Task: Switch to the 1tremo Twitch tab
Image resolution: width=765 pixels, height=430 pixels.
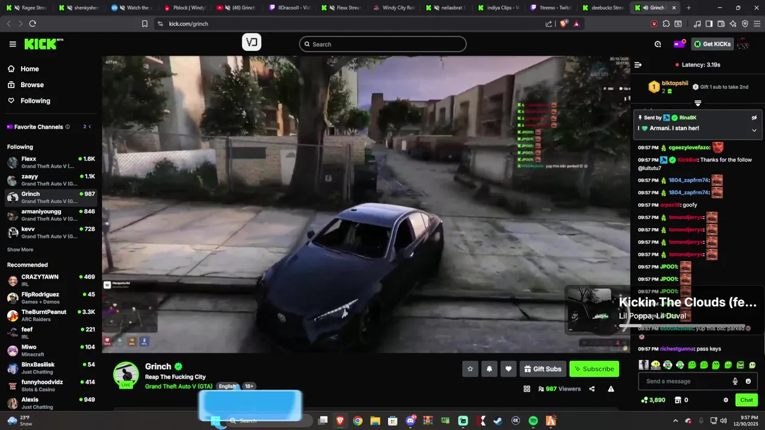Action: (551, 8)
